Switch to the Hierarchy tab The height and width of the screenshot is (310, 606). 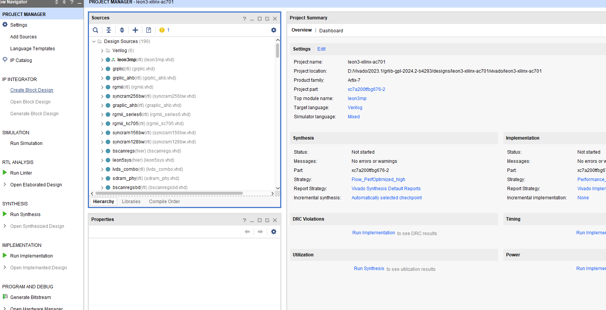pyautogui.click(x=103, y=202)
